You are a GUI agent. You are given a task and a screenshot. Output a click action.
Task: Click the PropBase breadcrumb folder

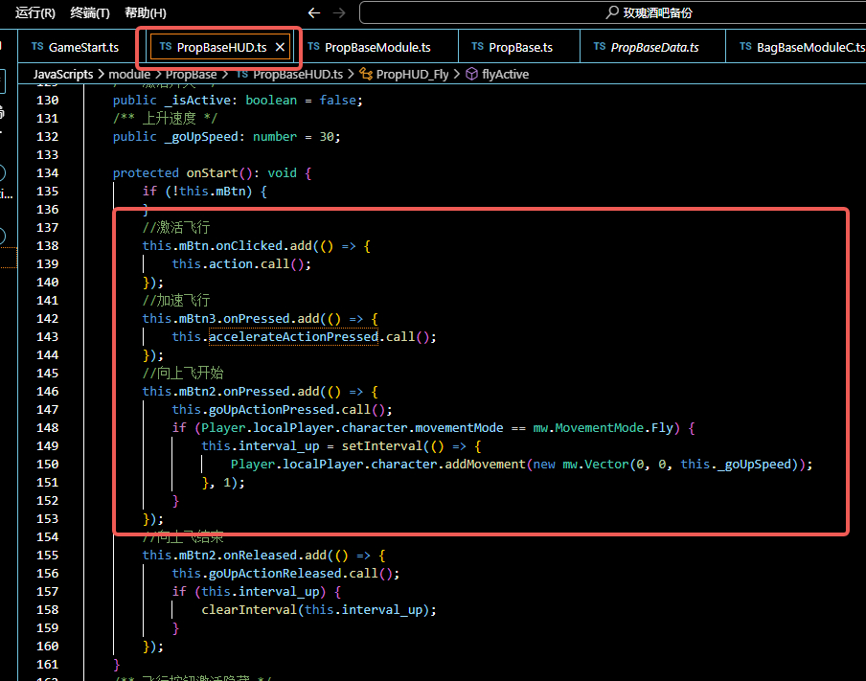(191, 74)
